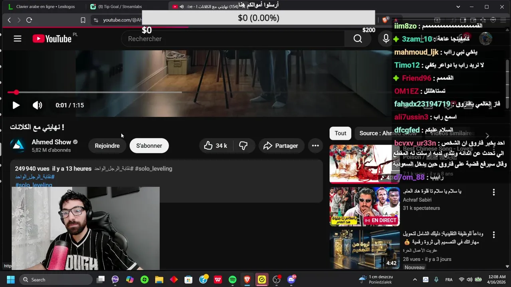Open options menu for Achraf Sabiri live video

pos(494,192)
